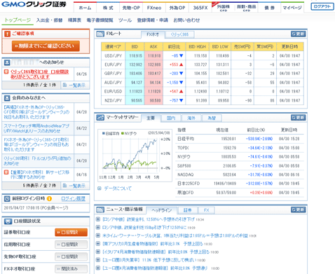This screenshot has height=274, width=335.
Task: Click 更新 button in FXレート panel
Action: (x=299, y=34)
